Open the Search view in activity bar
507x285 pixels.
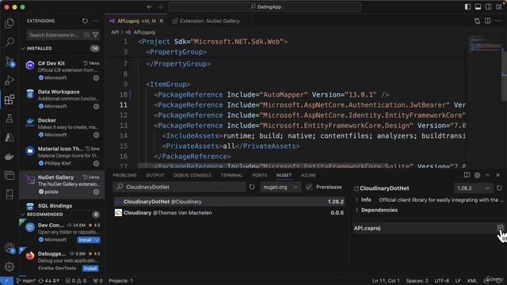[x=10, y=42]
